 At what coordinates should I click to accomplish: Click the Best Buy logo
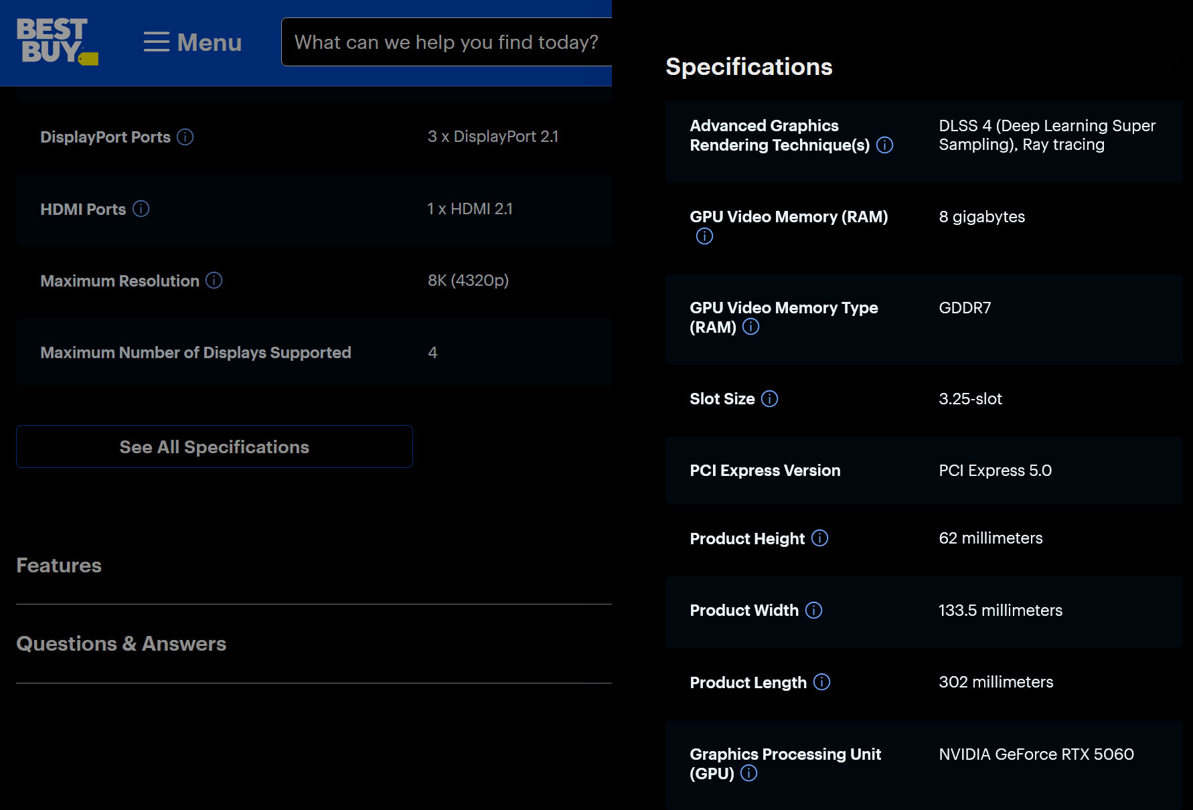pos(57,42)
